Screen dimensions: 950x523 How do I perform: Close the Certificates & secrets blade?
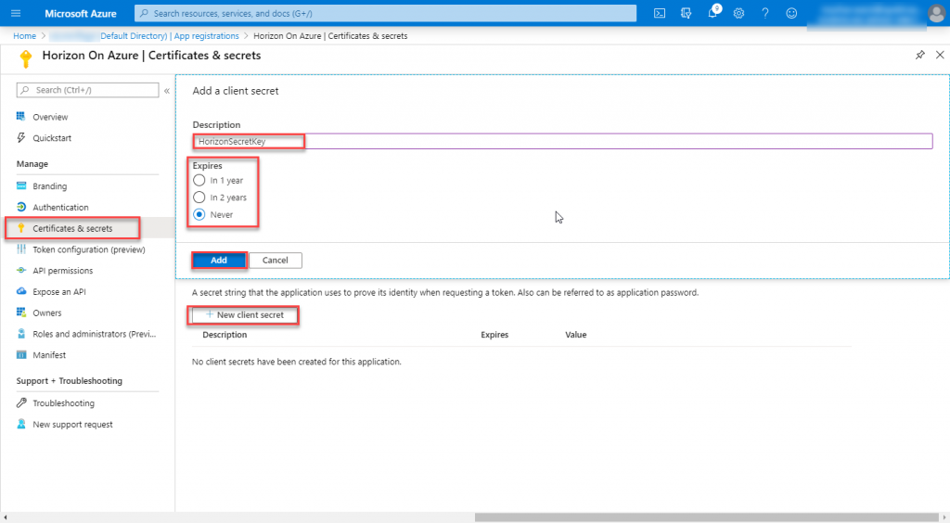click(x=940, y=55)
